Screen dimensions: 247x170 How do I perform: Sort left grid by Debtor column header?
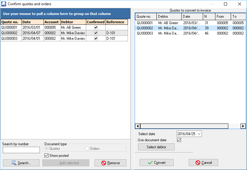click(x=73, y=22)
